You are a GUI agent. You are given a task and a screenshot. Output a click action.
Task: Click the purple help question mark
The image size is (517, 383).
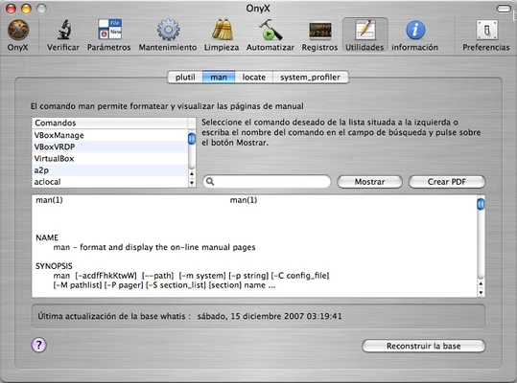point(39,345)
